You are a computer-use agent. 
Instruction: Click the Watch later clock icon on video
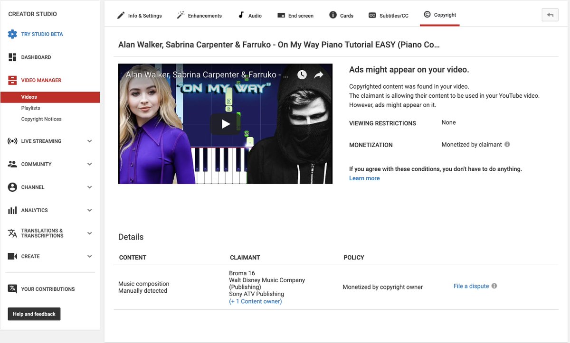(x=302, y=75)
